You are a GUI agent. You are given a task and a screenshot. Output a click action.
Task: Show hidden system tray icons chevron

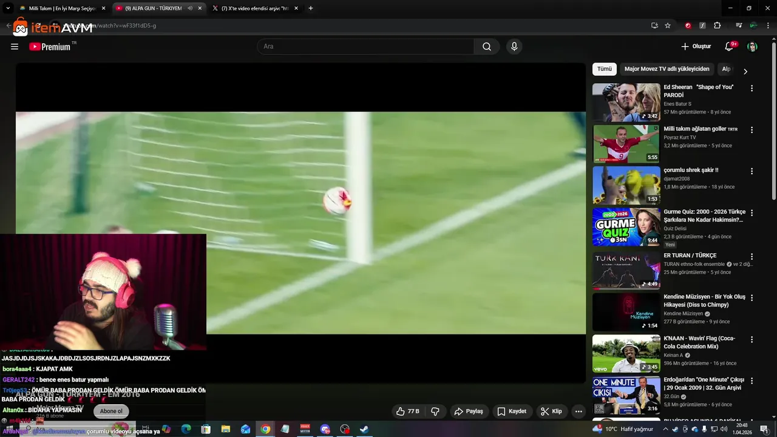point(666,429)
